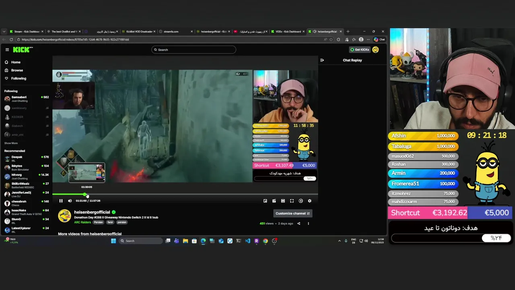Screen dimensions: 515x290
Task: Seek on the unplayed part of timeline
Action: pos(202,194)
